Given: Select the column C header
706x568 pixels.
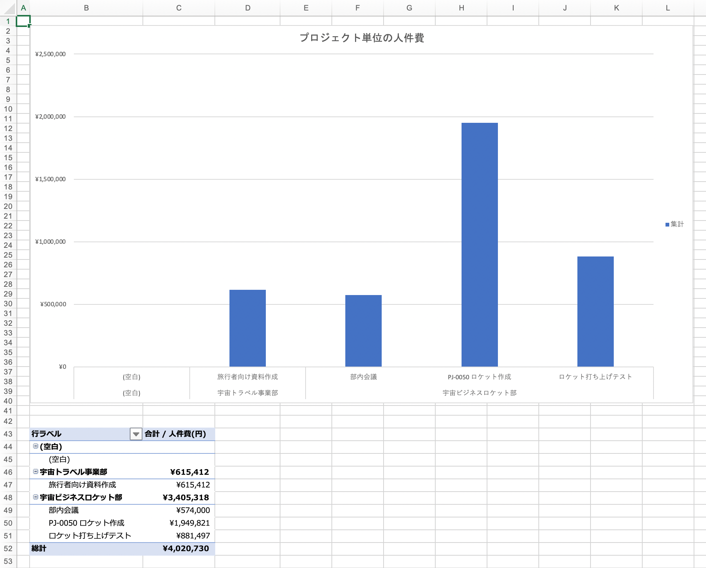Looking at the screenshot, I should (179, 8).
